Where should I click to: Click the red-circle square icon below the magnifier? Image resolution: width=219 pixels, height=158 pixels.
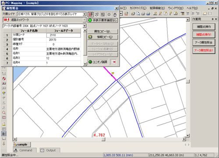(4, 117)
